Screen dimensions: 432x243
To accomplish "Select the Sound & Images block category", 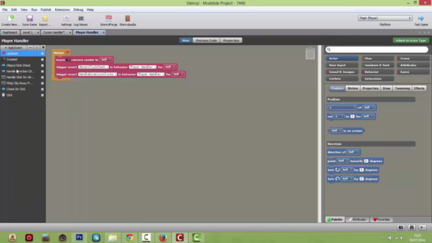I will [342, 72].
